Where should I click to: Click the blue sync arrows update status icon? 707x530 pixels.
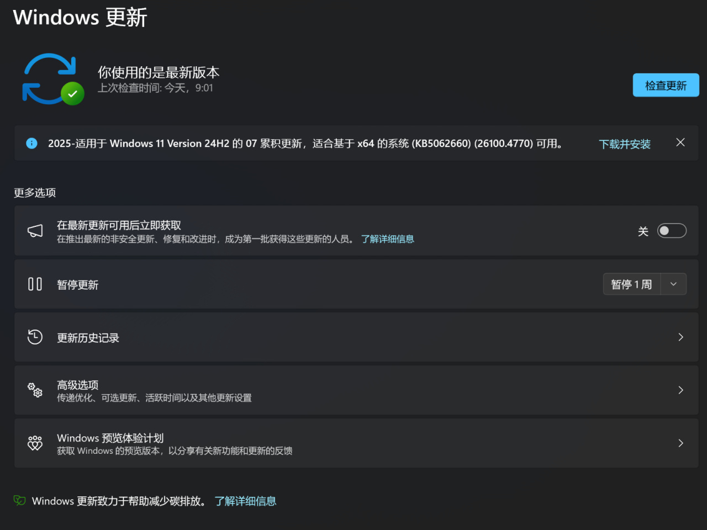coord(53,79)
